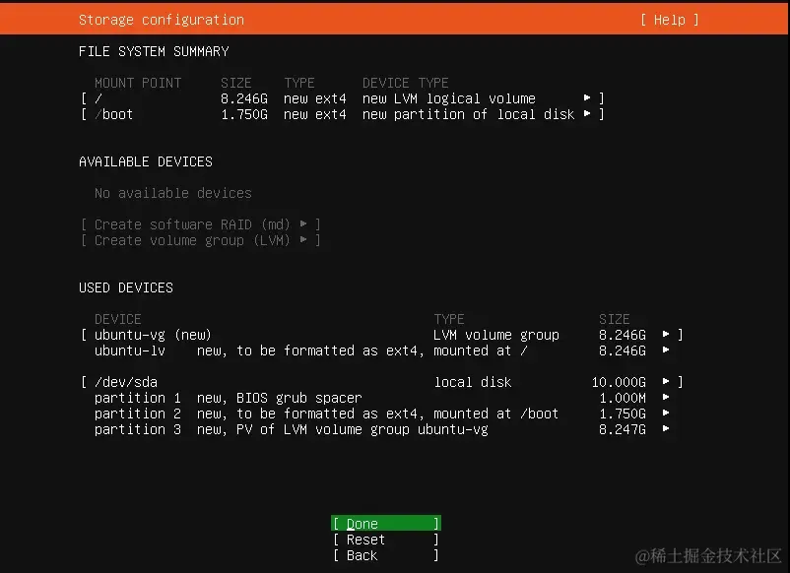This screenshot has width=790, height=573.
Task: Open arrow menu for partition 2 /boot
Action: 666,413
